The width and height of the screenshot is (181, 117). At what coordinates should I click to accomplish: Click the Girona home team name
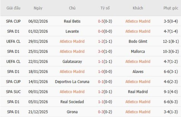tap(72, 112)
